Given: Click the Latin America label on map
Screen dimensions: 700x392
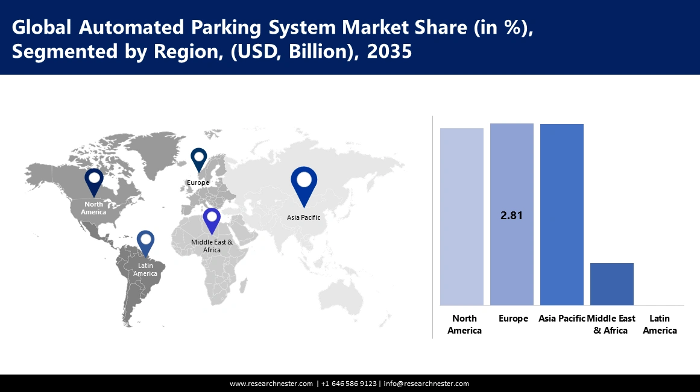Looking at the screenshot, I should coord(145,269).
